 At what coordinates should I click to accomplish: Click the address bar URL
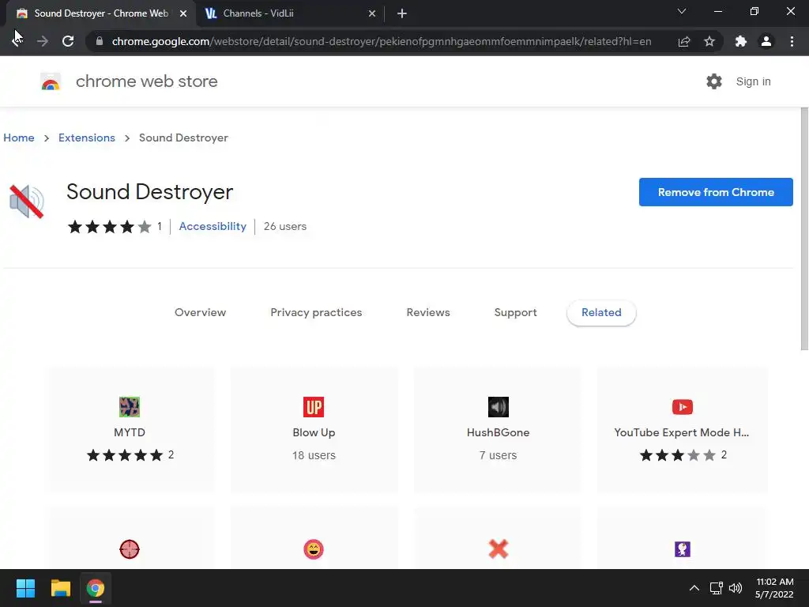[382, 41]
